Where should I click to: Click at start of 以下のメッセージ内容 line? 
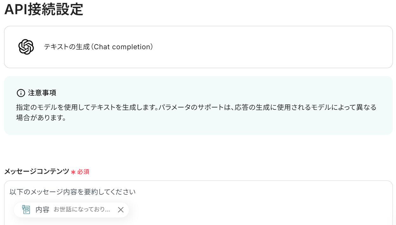point(10,192)
